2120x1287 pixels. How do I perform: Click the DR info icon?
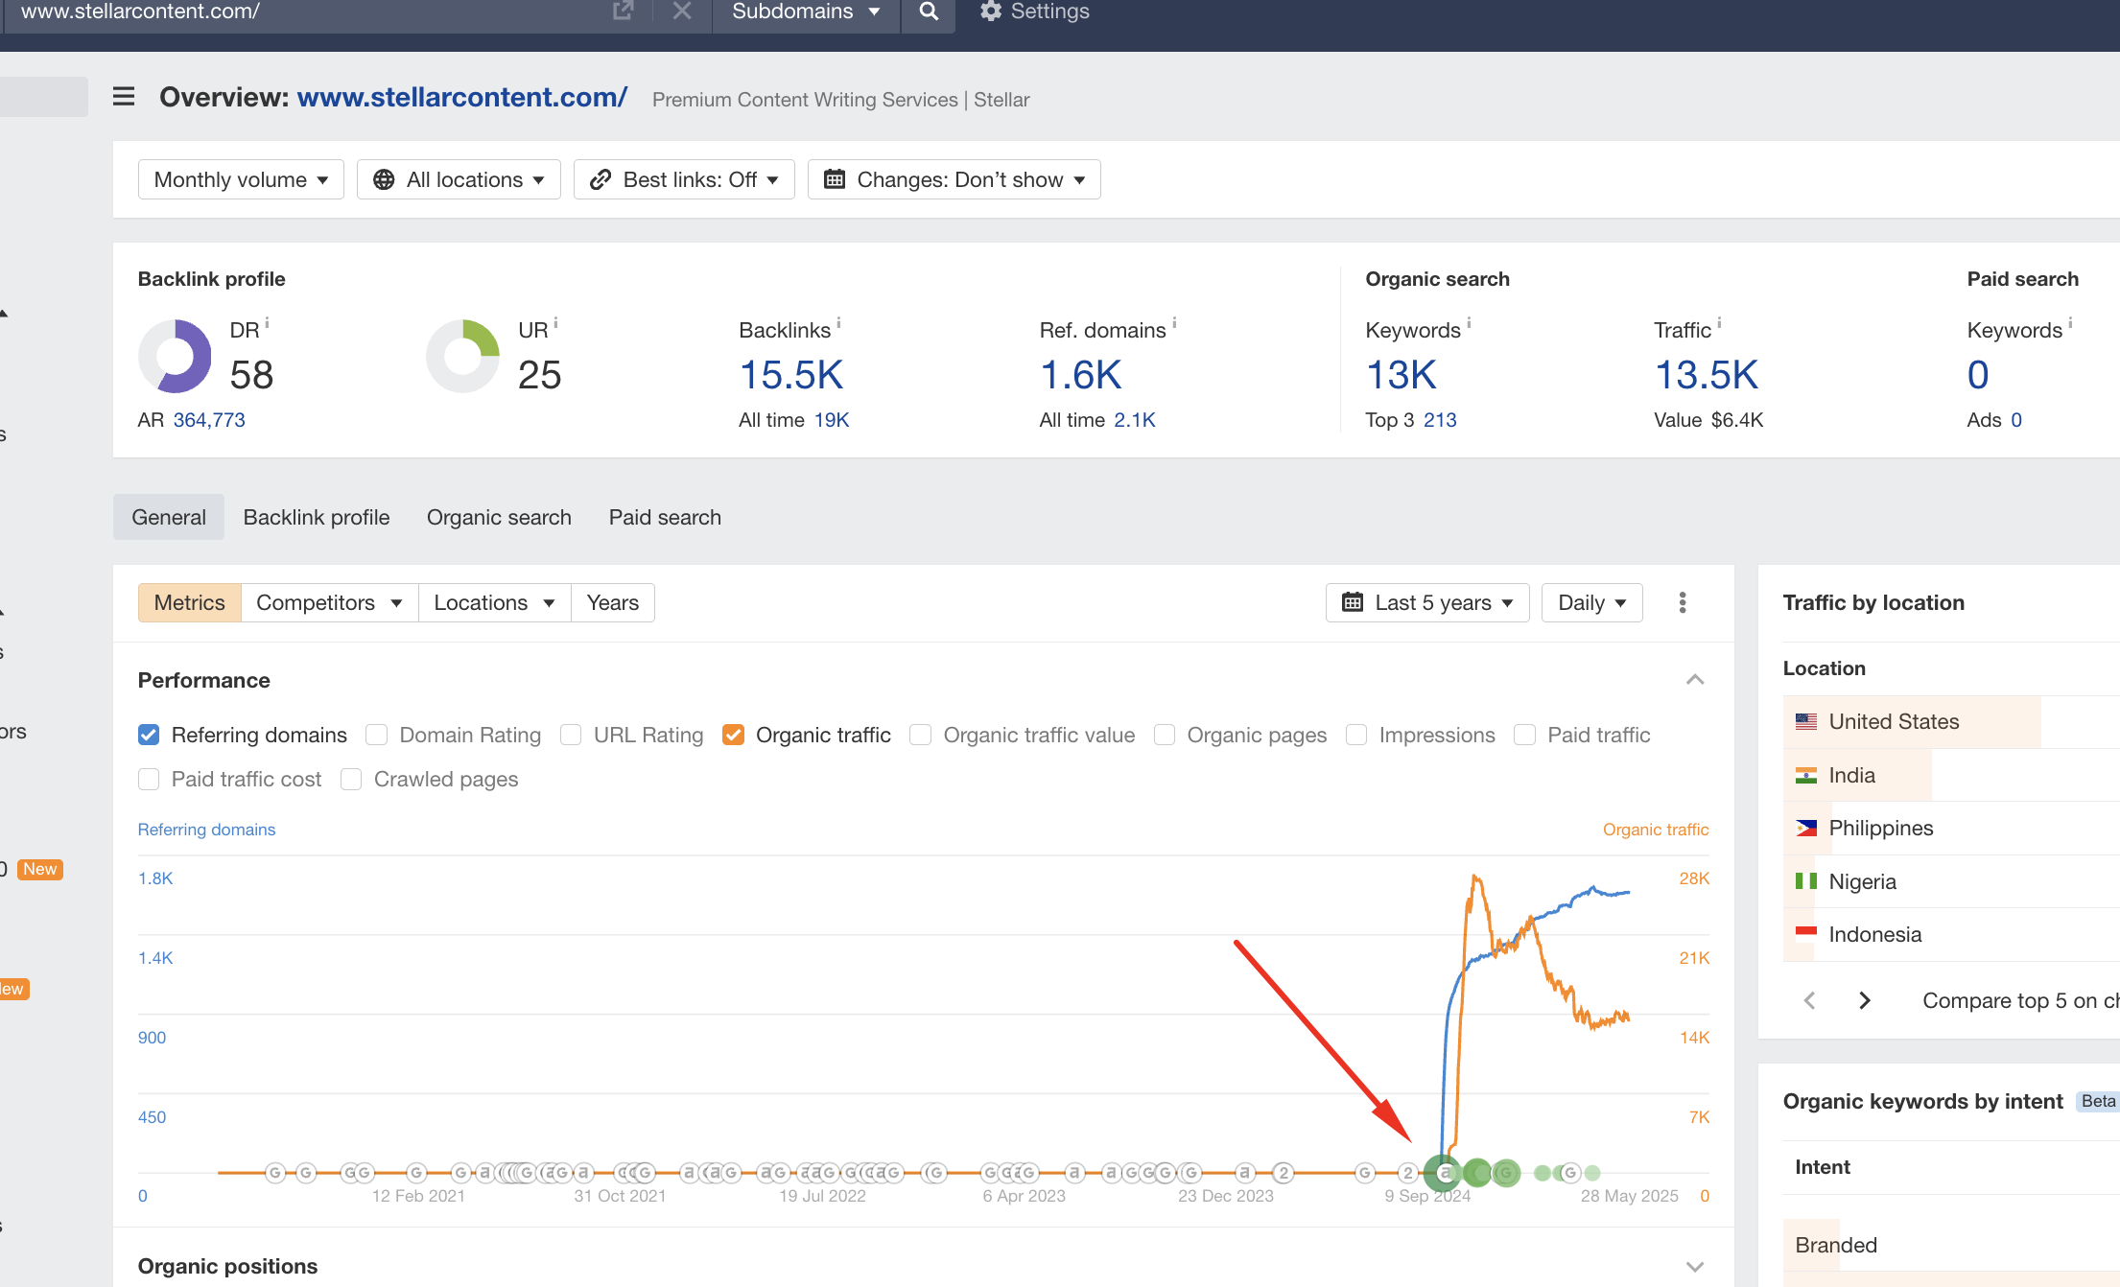(x=268, y=323)
